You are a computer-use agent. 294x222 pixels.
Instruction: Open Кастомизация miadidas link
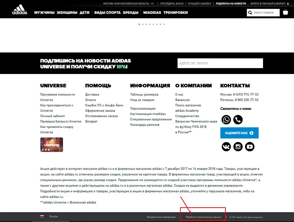148,114
